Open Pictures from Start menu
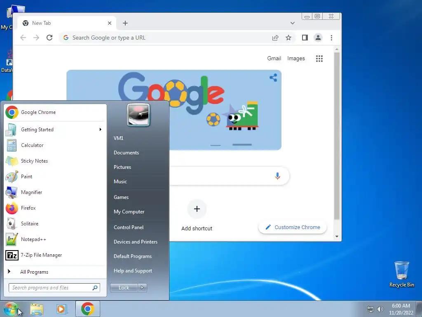422x317 pixels. coord(122,167)
